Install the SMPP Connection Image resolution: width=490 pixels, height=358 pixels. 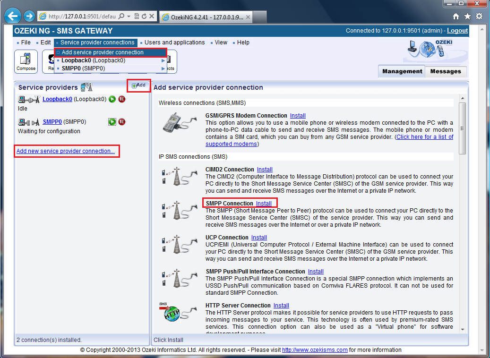pyautogui.click(x=264, y=204)
